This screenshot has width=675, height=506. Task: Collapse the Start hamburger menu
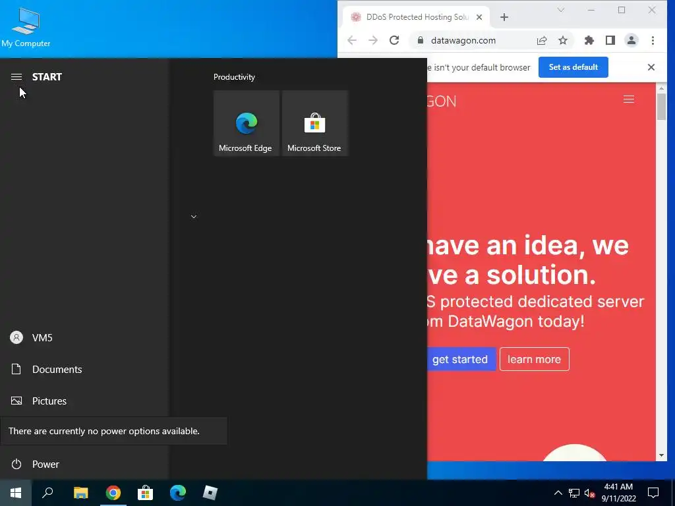pyautogui.click(x=16, y=76)
